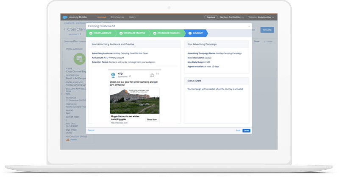This screenshot has width=339, height=177.
Task: Open the Version 1 dropdown
Action: tap(74, 34)
